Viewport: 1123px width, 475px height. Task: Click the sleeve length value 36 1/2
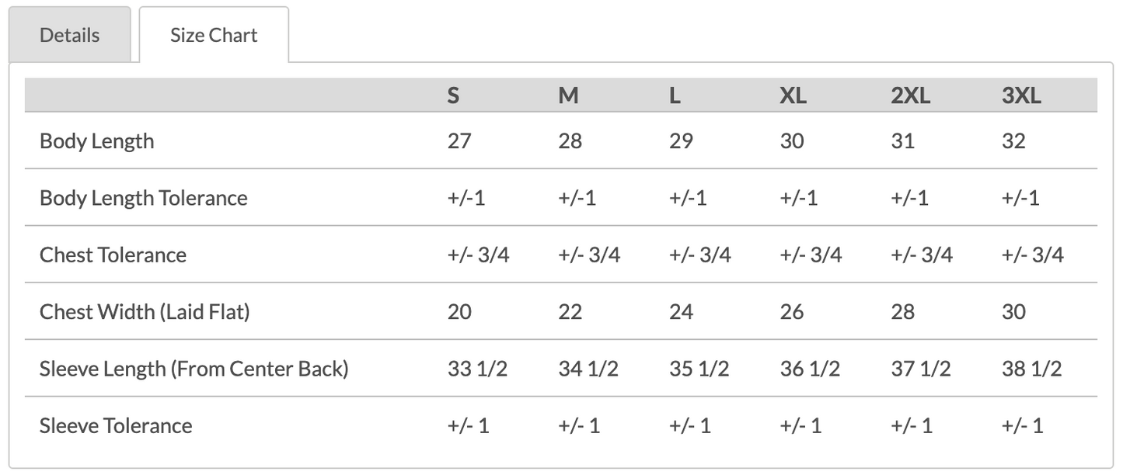point(810,369)
